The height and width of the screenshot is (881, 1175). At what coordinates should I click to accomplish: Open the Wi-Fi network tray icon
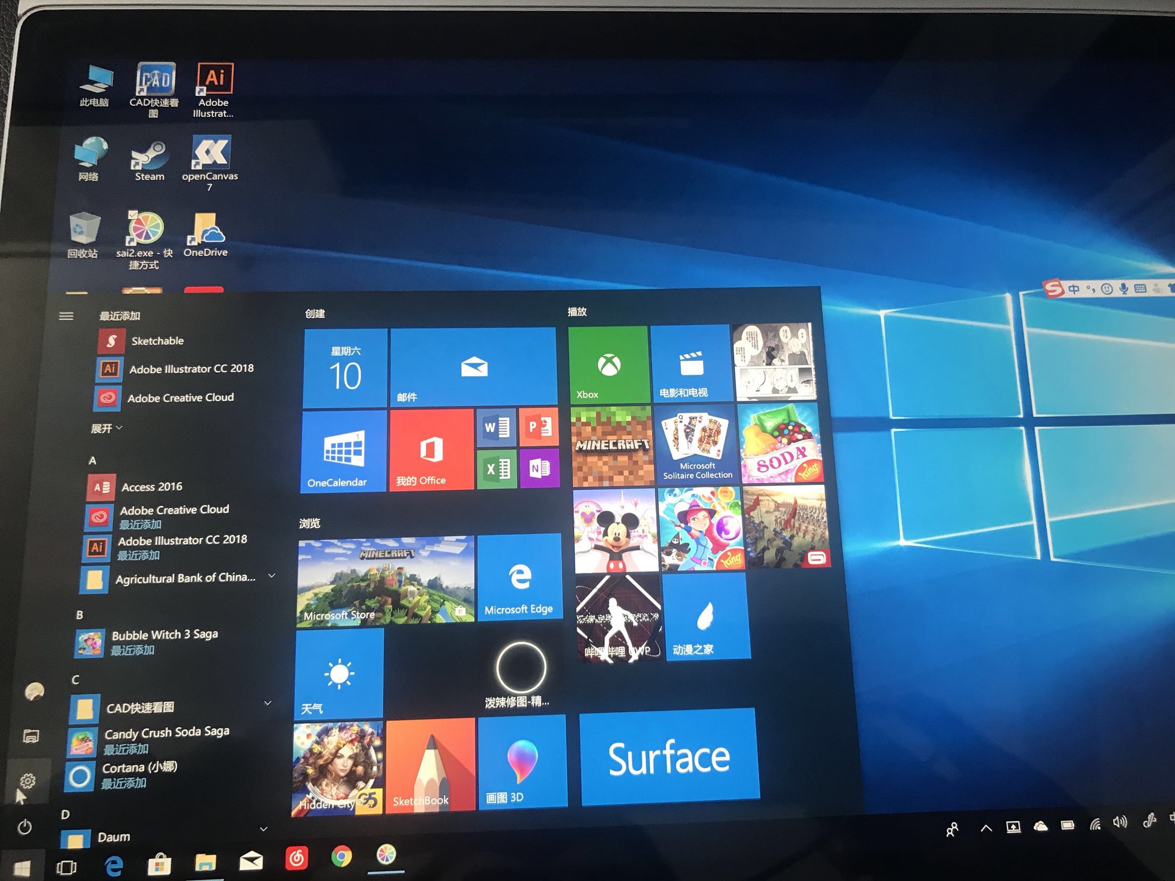click(x=1095, y=824)
